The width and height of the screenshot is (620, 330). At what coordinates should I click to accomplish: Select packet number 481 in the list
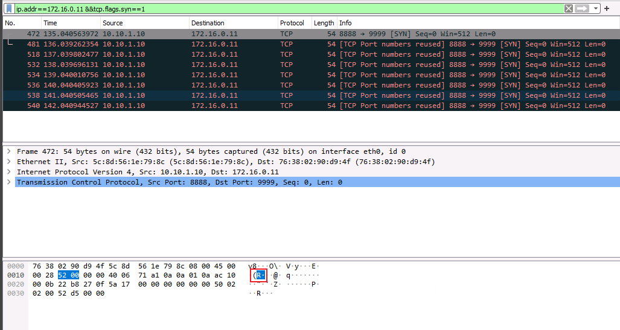181,44
